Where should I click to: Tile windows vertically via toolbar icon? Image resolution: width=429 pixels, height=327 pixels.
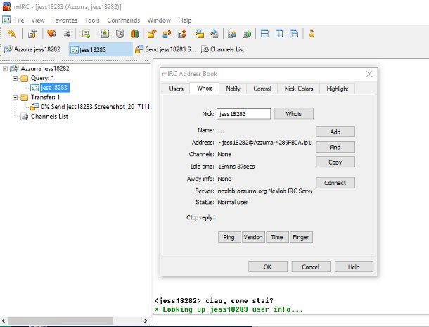point(279,34)
